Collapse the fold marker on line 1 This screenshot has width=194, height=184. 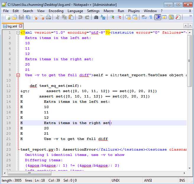point(18,33)
